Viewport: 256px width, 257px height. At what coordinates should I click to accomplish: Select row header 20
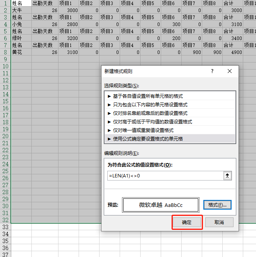pos(5,136)
